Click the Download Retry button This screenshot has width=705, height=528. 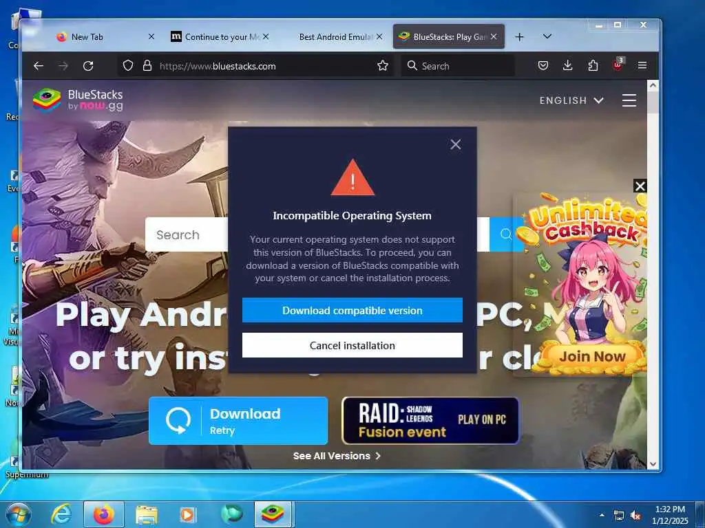(238, 421)
